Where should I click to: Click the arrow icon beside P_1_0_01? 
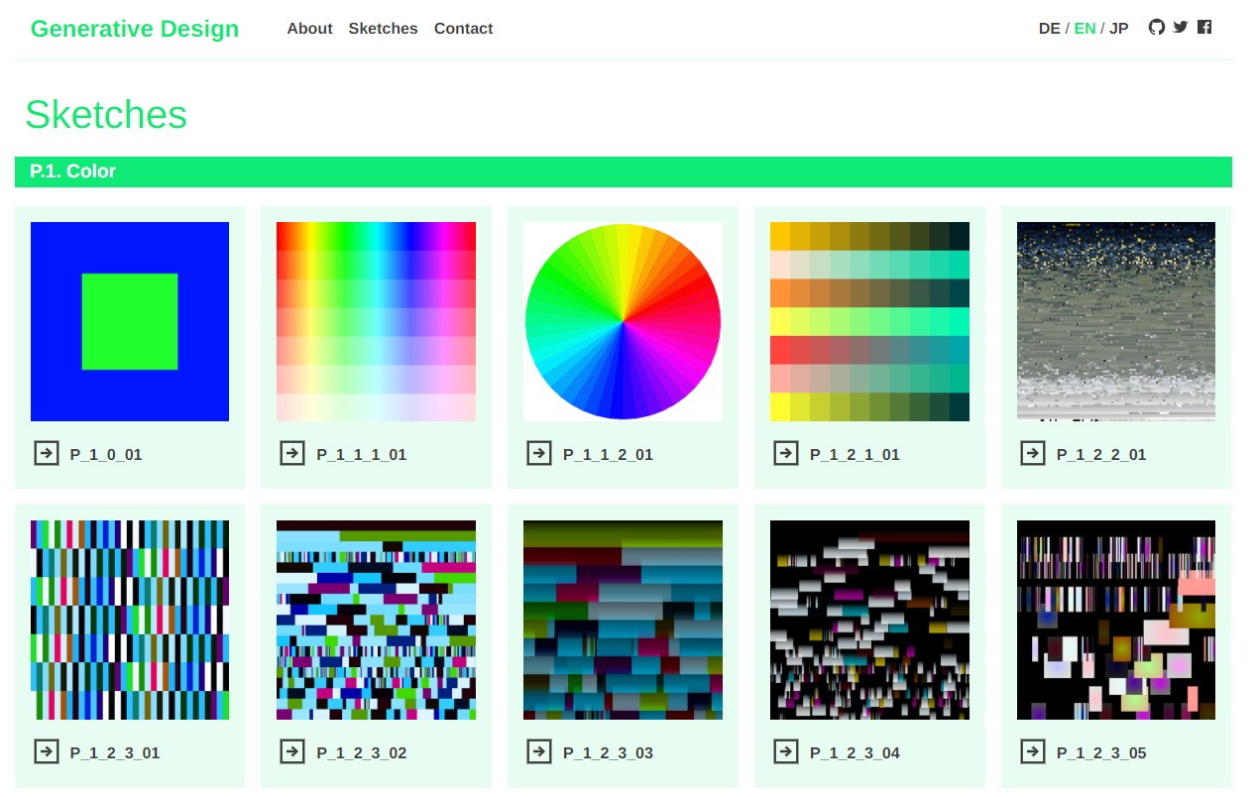tap(47, 453)
